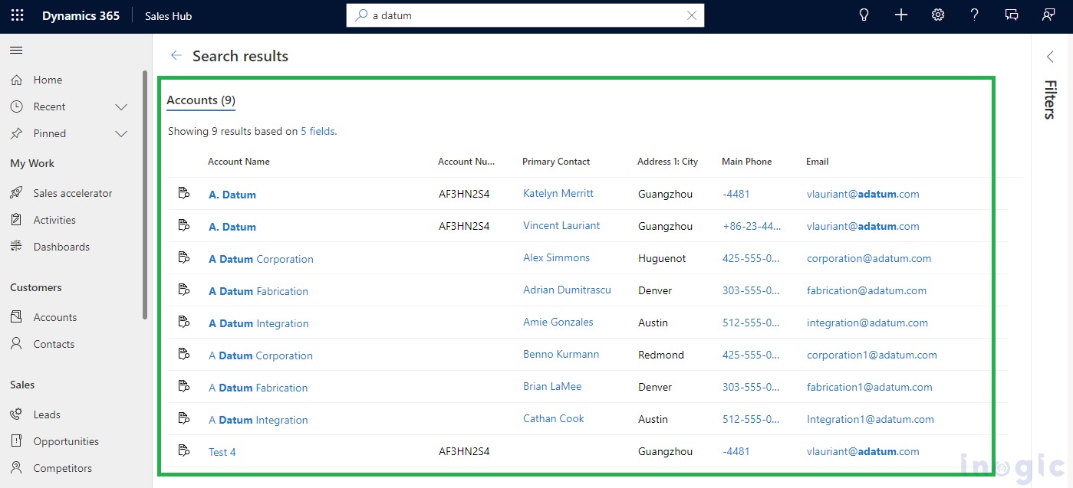Open Contacts in sidebar
Image resolution: width=1073 pixels, height=488 pixels.
(x=54, y=344)
